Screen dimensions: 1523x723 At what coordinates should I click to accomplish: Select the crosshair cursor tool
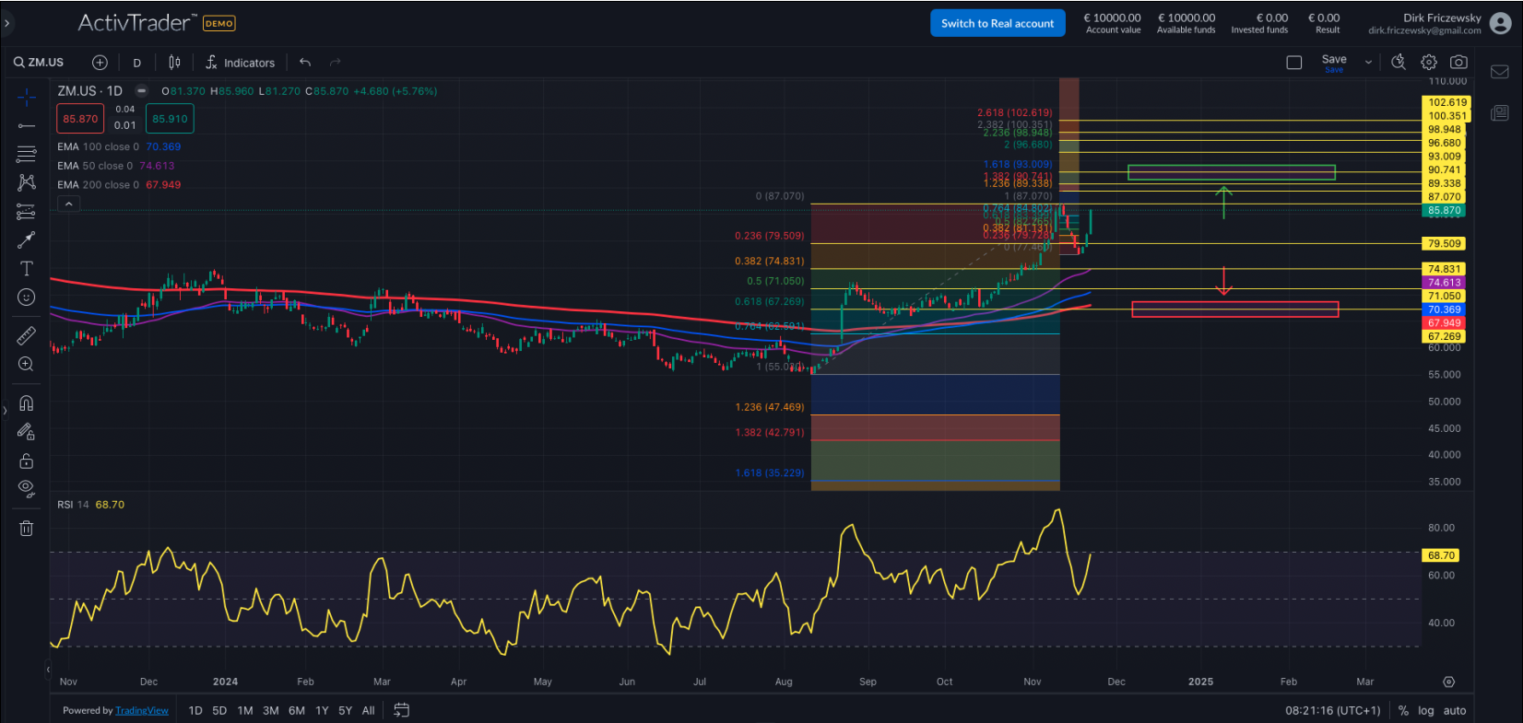tap(26, 97)
